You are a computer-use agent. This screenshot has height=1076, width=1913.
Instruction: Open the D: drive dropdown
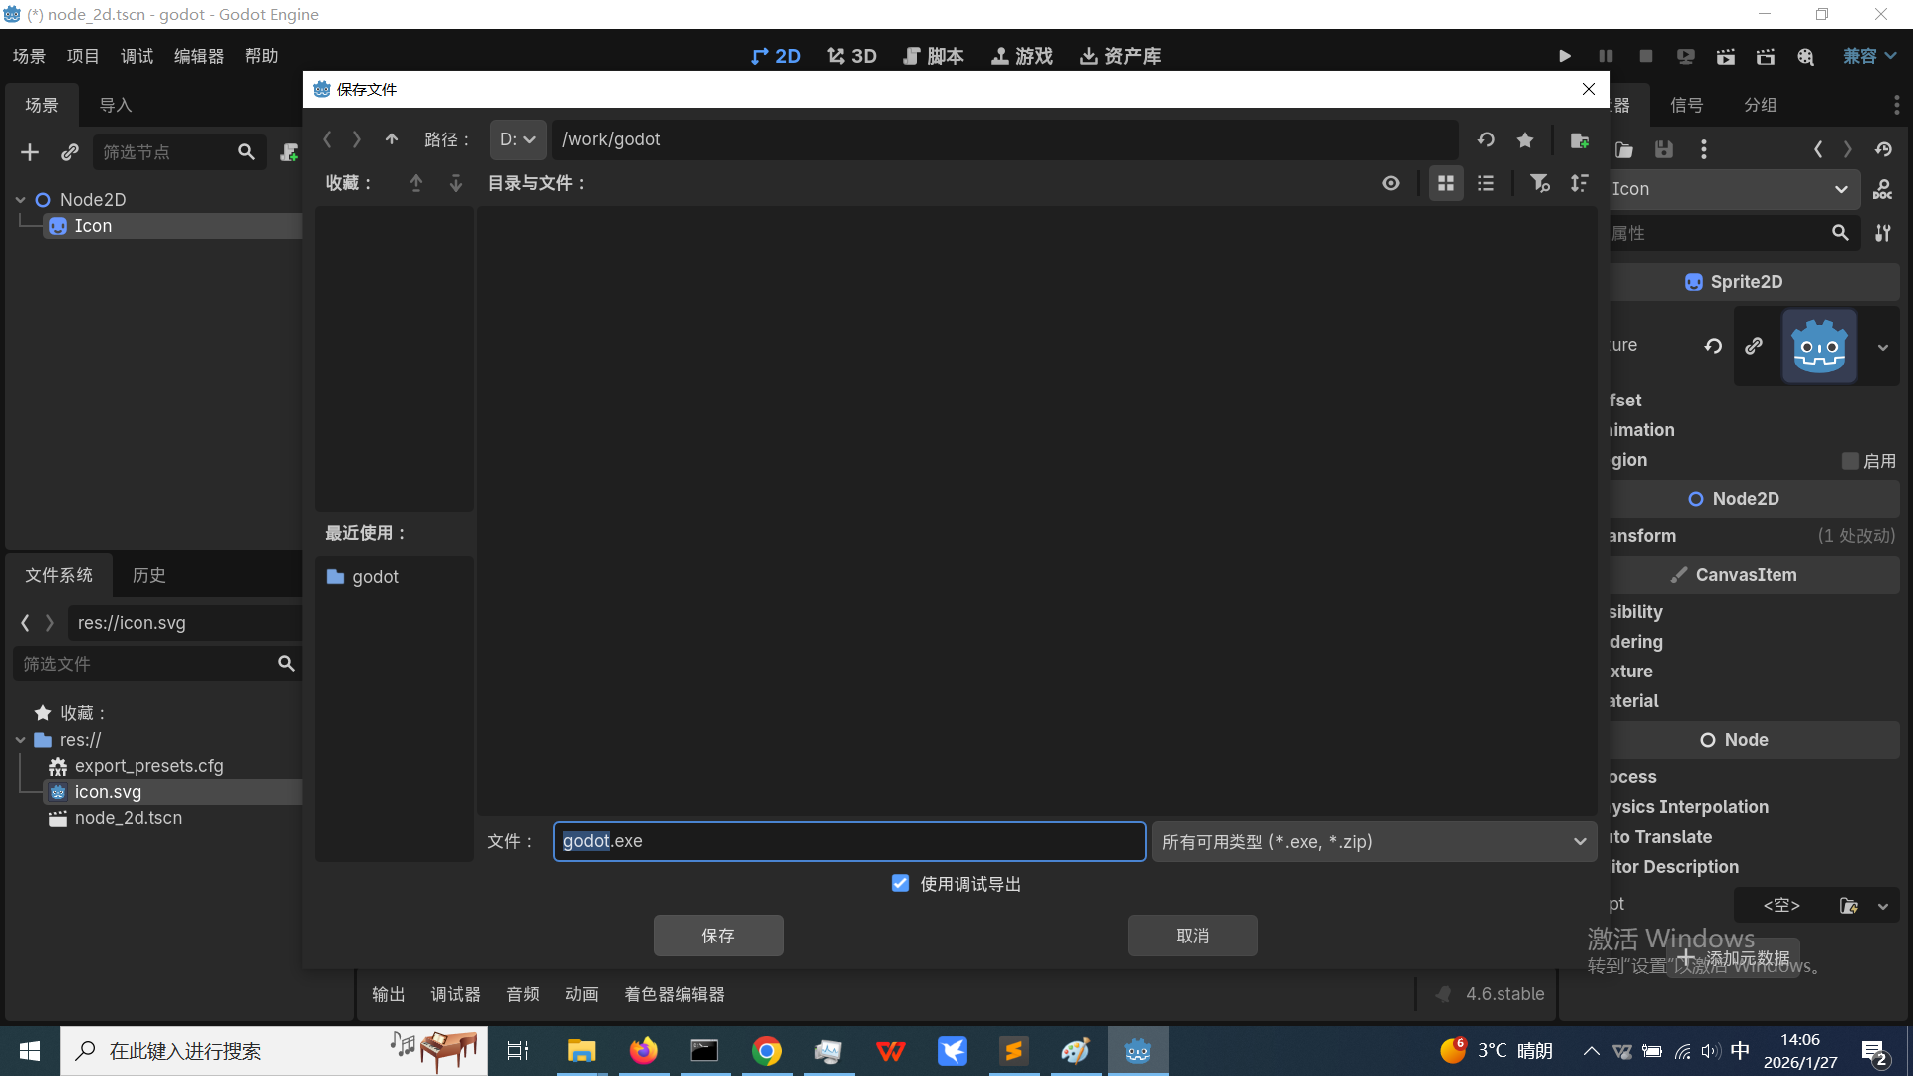[517, 139]
